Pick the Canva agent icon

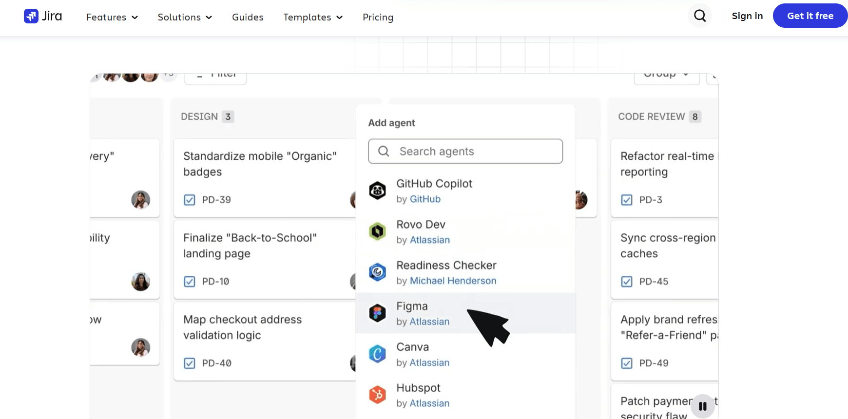pos(377,354)
